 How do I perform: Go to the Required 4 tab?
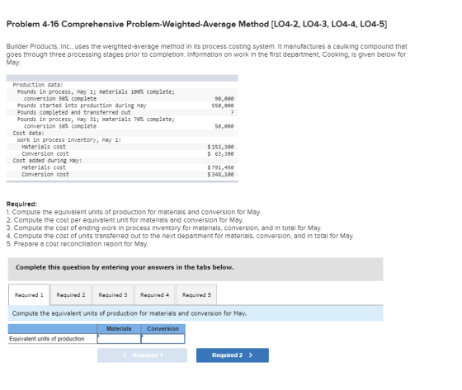point(155,294)
